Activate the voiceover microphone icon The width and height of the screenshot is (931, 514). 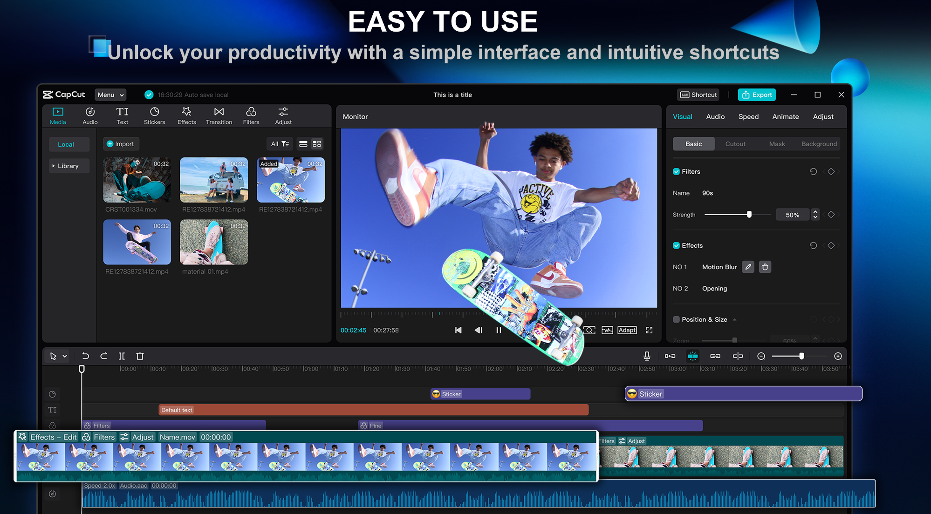point(647,356)
